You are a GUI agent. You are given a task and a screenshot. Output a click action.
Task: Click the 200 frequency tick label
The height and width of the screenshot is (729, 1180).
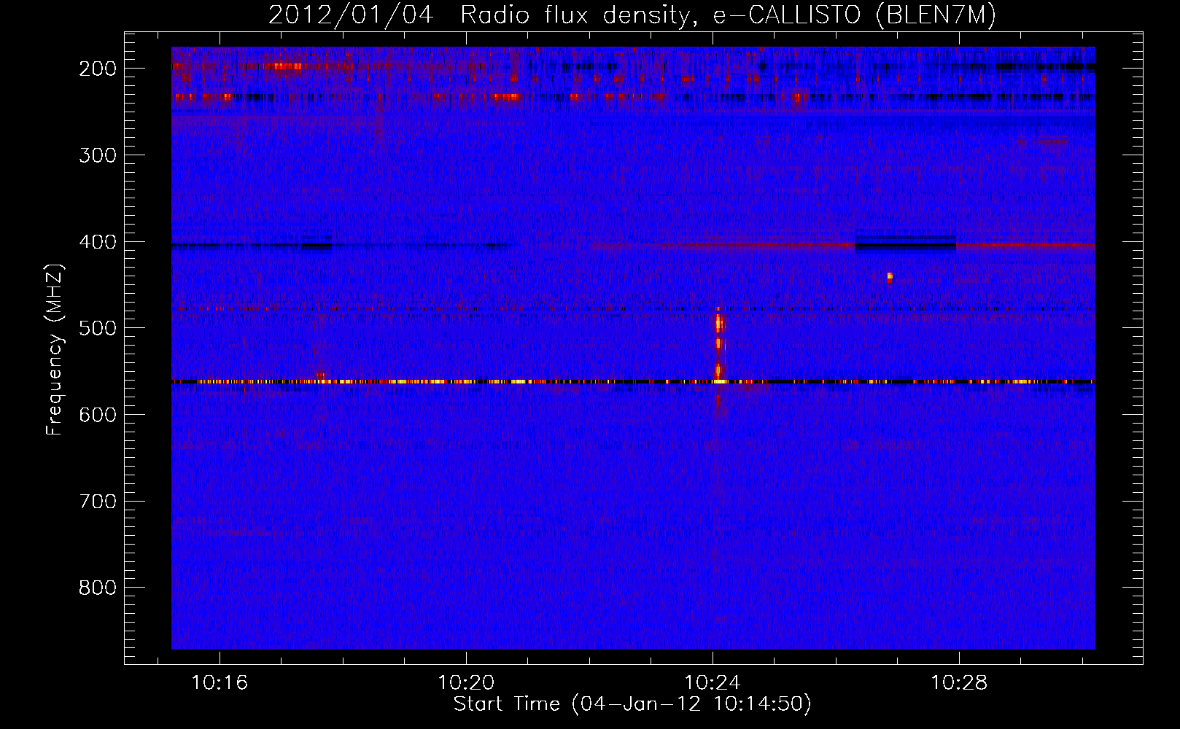pos(98,69)
